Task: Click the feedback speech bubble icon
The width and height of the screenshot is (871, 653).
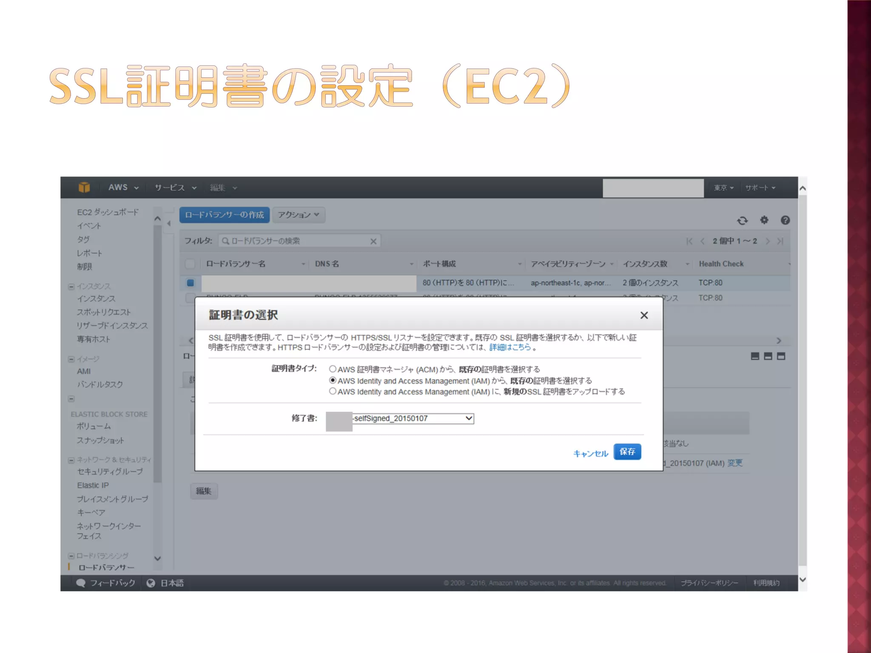Action: click(x=81, y=583)
